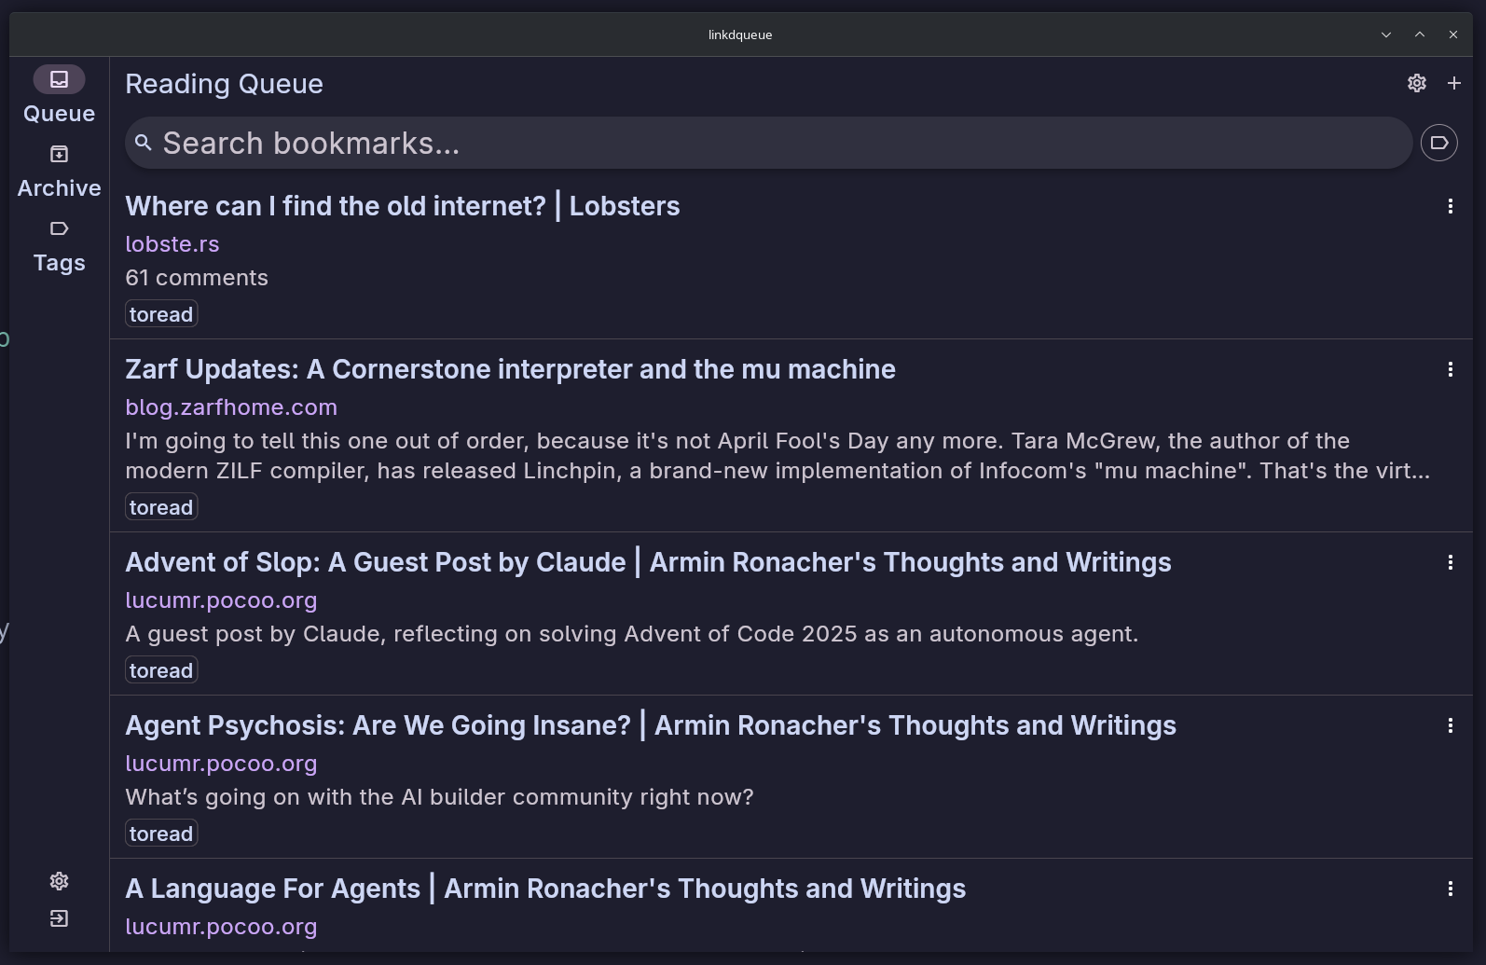
Task: Click the window maximize chevron up button
Action: 1420,34
